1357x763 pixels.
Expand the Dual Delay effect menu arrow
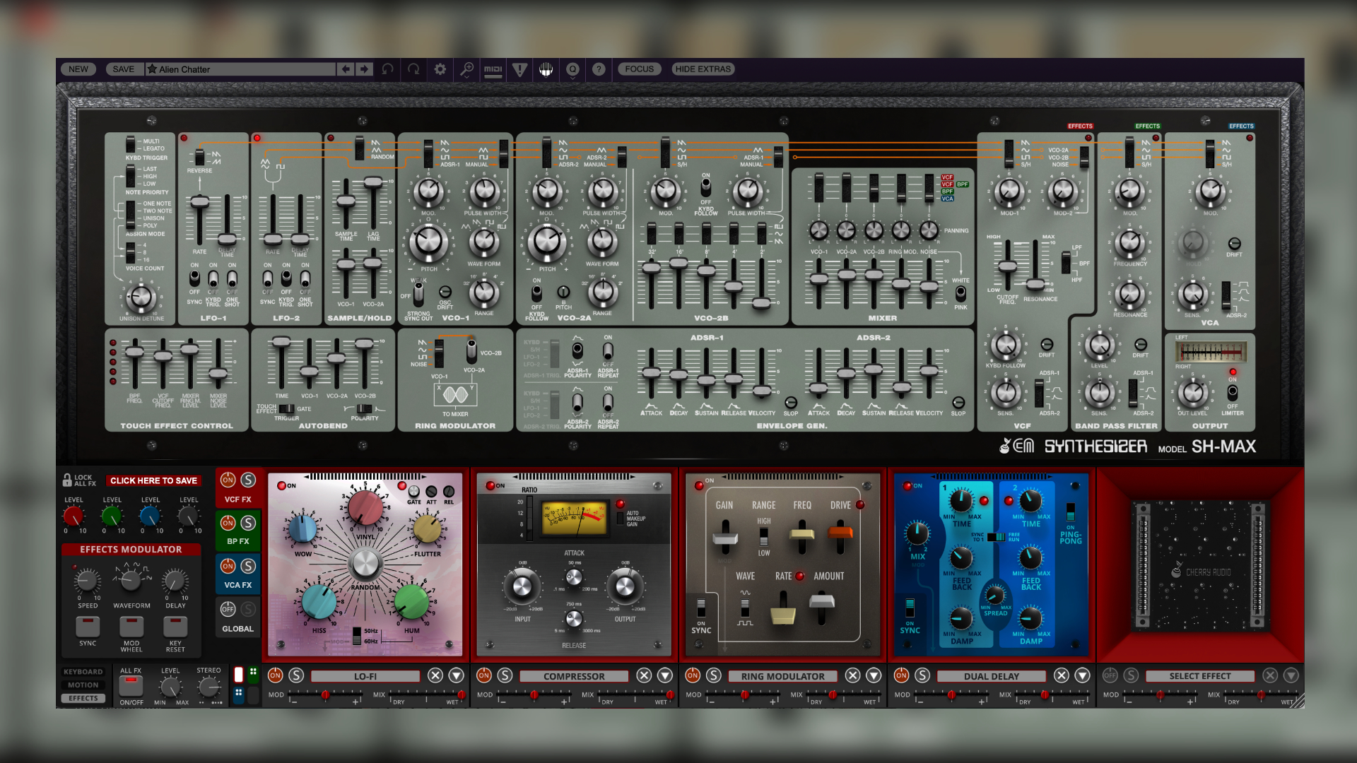pyautogui.click(x=1082, y=675)
